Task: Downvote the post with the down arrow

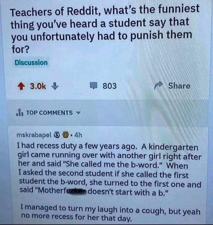Action: tap(55, 86)
